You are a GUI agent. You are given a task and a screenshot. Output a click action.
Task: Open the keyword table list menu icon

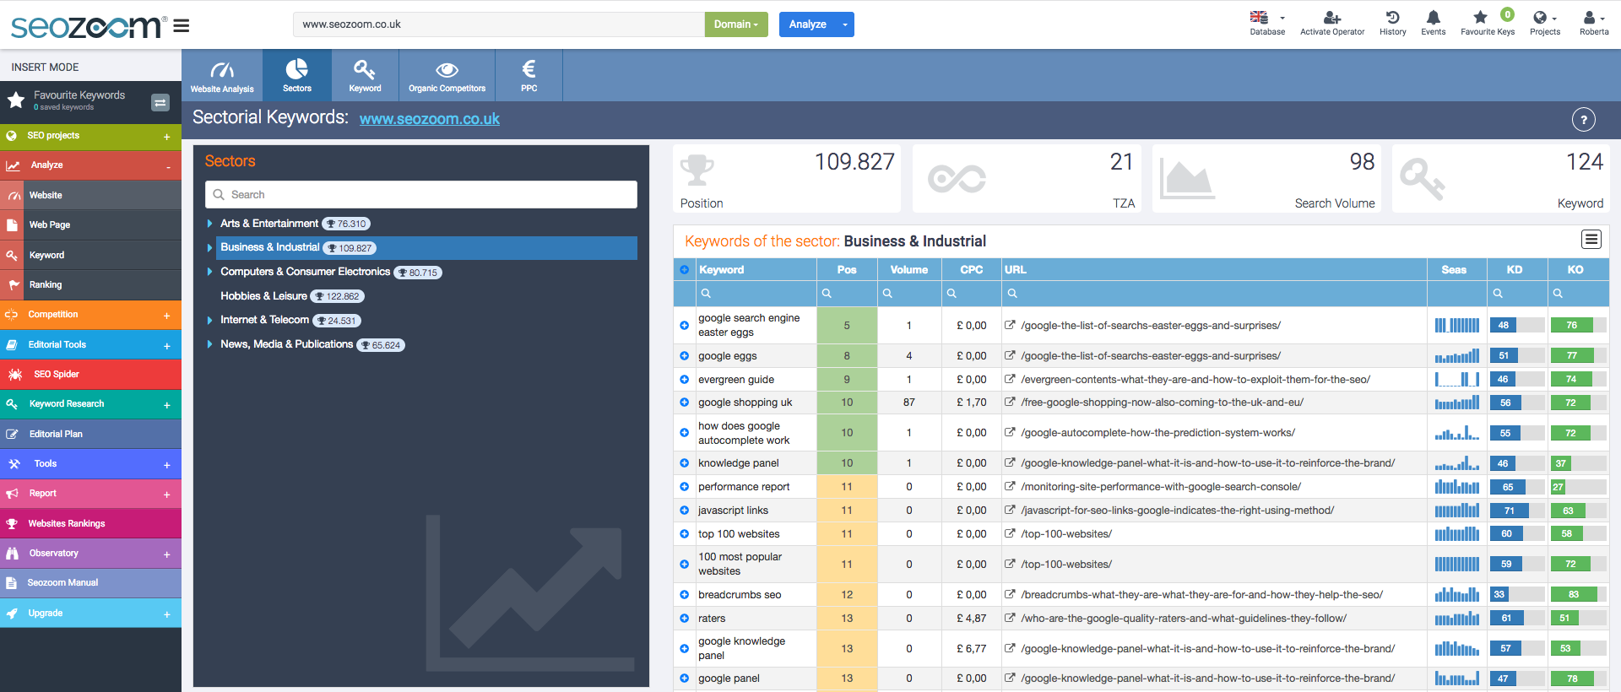point(1591,240)
